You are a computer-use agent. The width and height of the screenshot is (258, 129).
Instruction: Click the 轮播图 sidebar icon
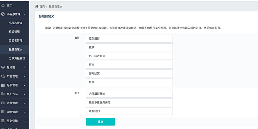(x=3, y=67)
